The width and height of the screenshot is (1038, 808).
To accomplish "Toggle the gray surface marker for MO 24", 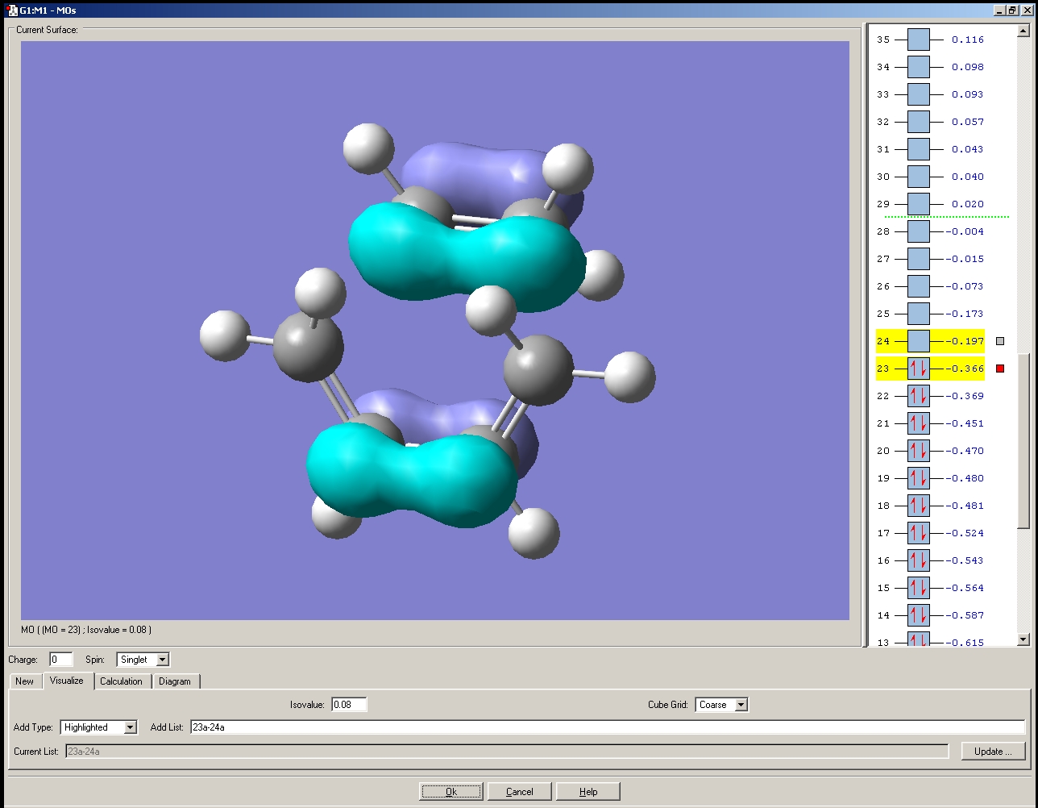I will click(1000, 341).
